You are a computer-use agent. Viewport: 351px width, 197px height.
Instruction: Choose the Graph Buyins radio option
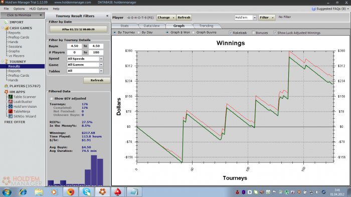(194, 33)
